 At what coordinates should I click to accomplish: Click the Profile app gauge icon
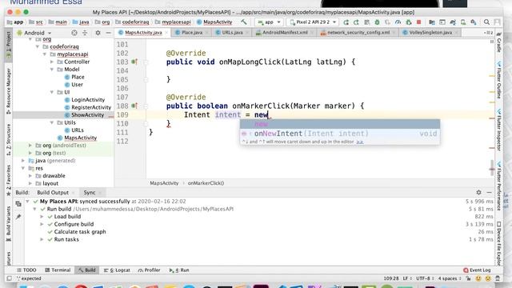398,22
